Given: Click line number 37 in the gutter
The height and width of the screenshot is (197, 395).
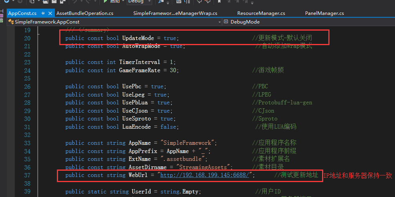Looking at the screenshot, I should point(27,175).
